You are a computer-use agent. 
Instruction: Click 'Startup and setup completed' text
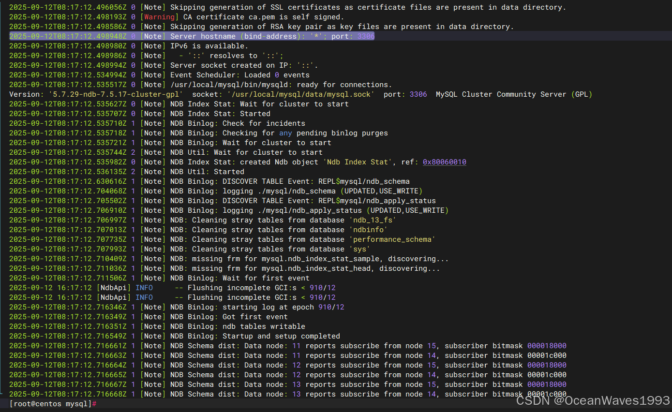[x=281, y=336]
